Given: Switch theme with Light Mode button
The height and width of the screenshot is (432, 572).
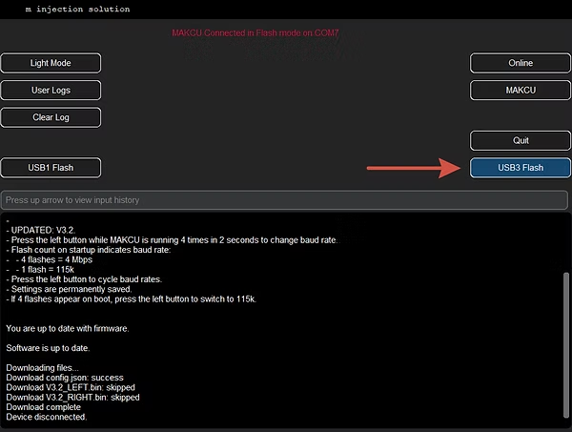Looking at the screenshot, I should pyautogui.click(x=51, y=63).
